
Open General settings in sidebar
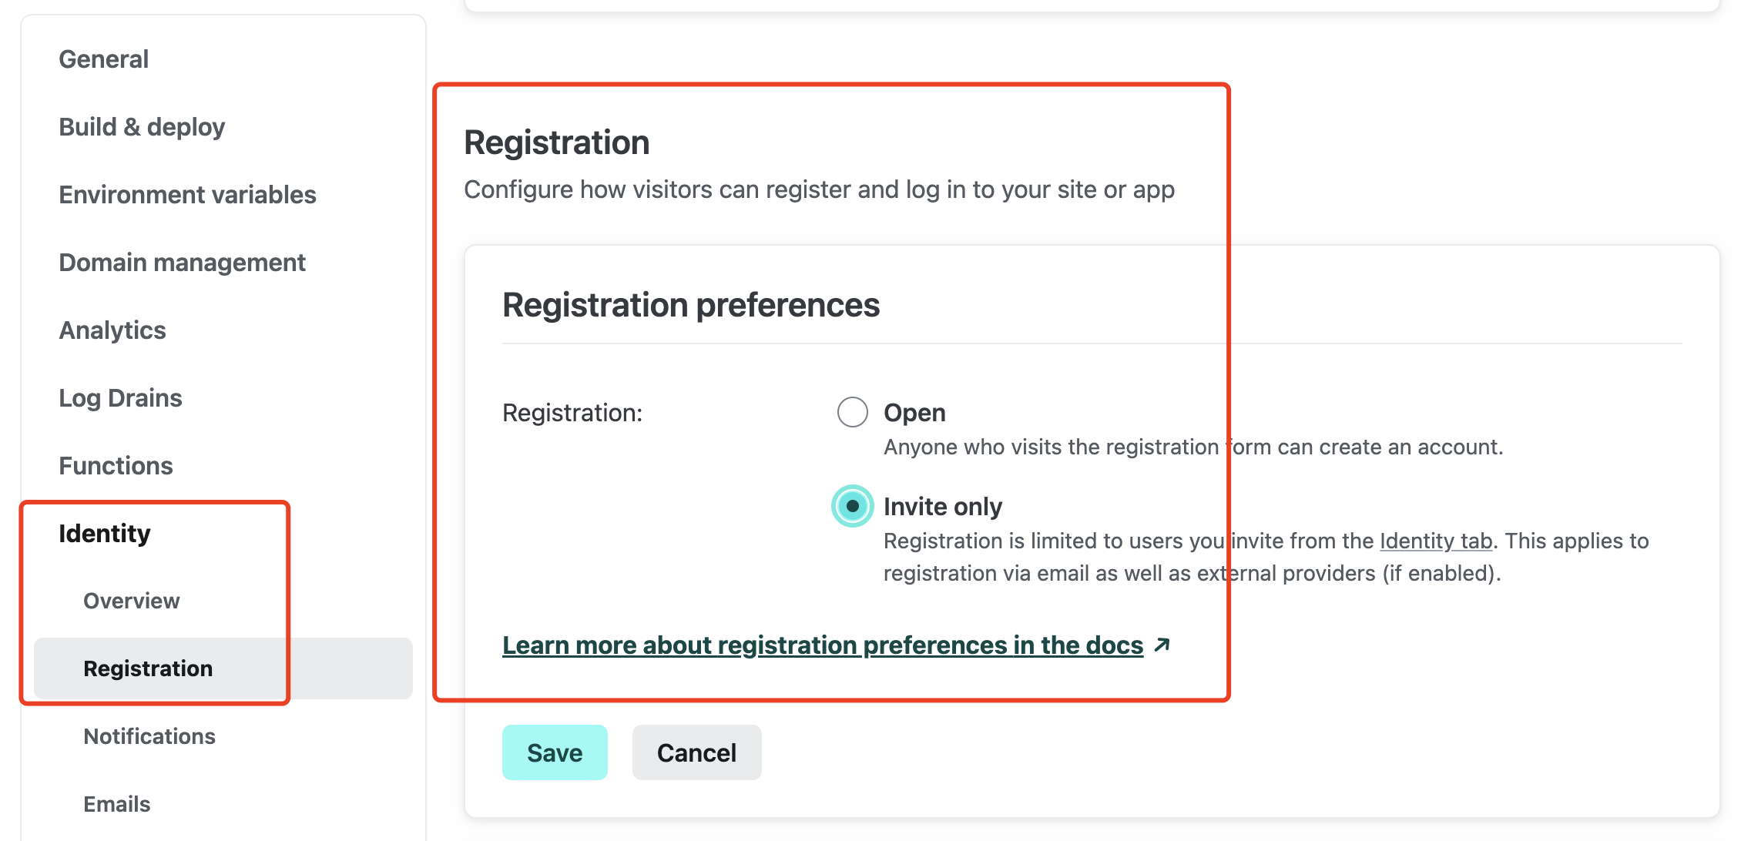(x=104, y=59)
